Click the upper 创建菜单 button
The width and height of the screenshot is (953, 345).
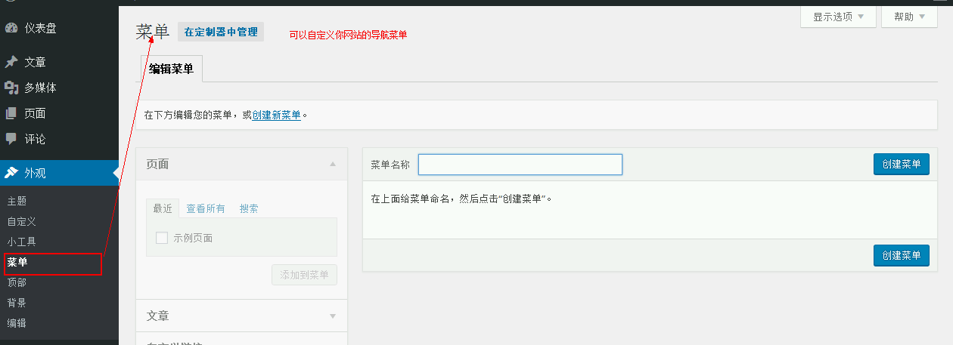902,165
